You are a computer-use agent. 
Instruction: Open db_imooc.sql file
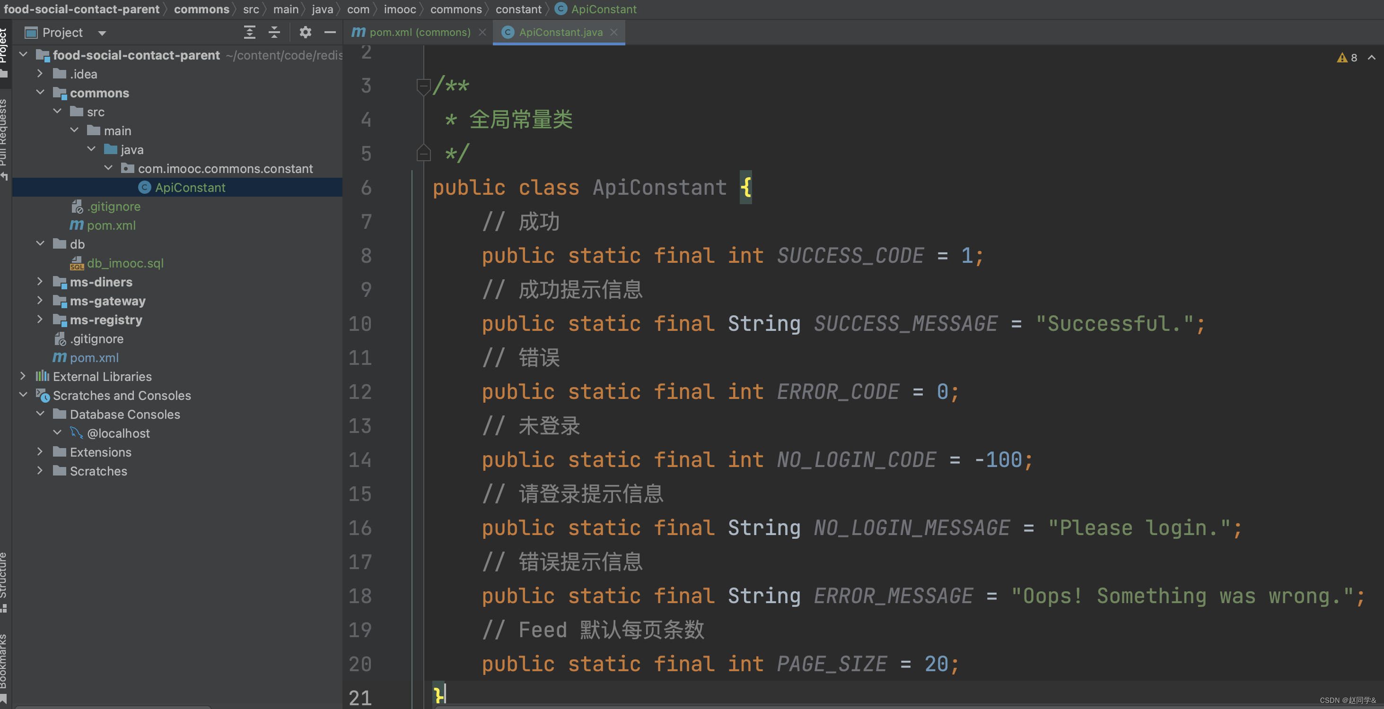click(125, 263)
